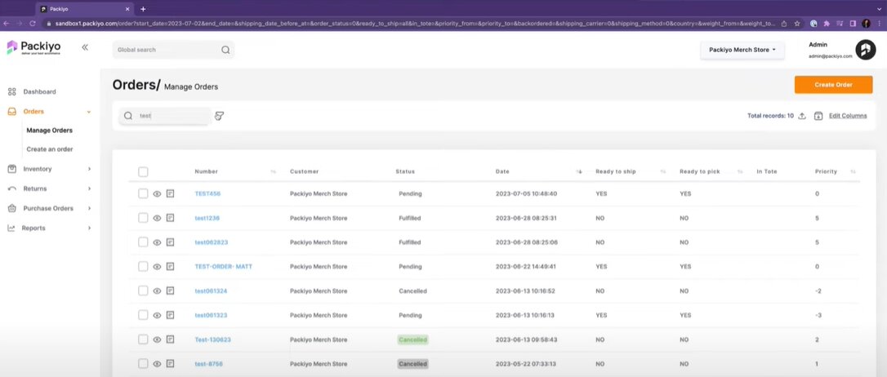
Task: Select all orders with header checkbox
Action: [143, 171]
